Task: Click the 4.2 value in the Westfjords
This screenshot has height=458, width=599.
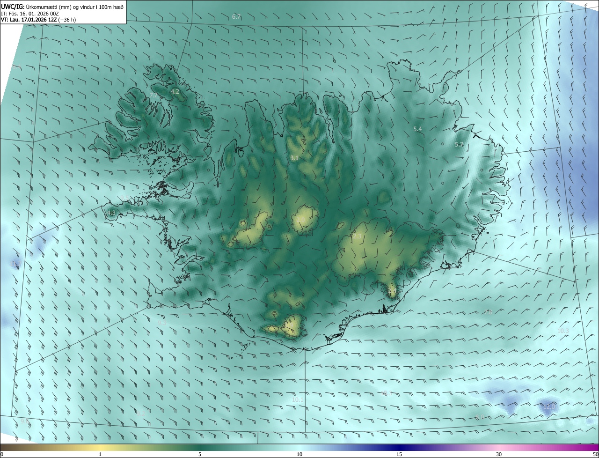Action: coord(175,92)
